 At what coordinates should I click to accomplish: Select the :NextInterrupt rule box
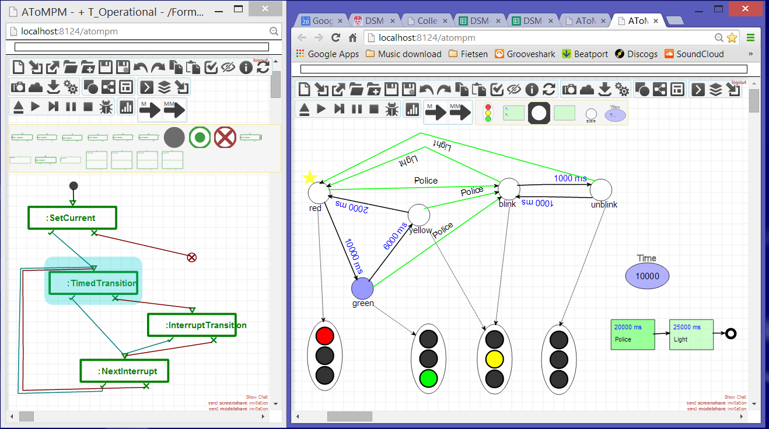[x=124, y=371]
